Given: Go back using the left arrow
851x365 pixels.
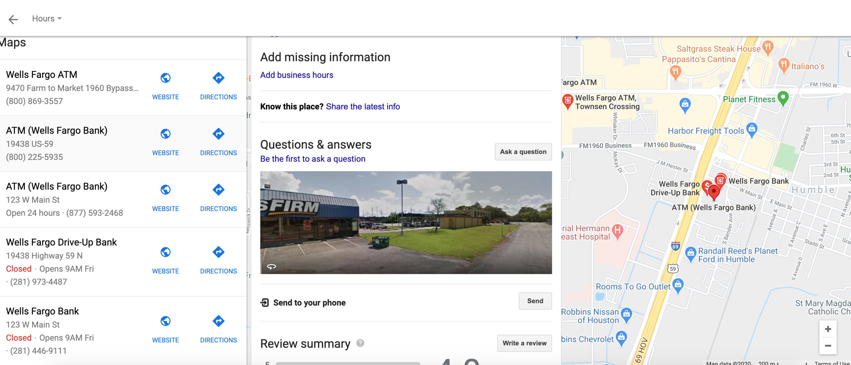Looking at the screenshot, I should 13,19.
